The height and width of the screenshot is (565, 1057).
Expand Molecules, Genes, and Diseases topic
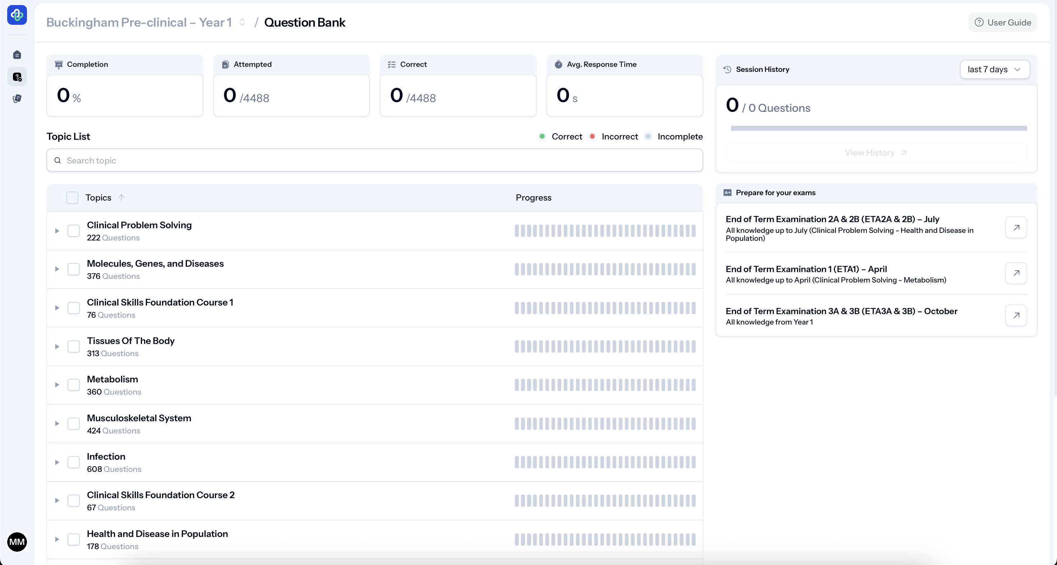tap(57, 269)
